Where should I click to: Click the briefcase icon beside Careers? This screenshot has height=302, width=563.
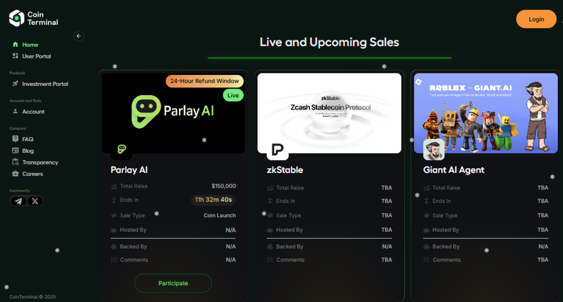point(15,174)
